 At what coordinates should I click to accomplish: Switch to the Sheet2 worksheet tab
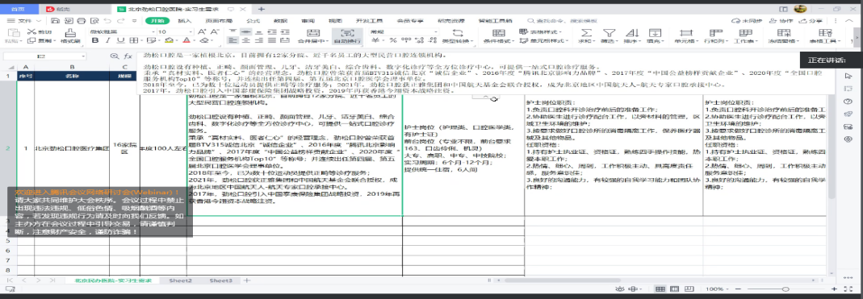(x=181, y=280)
